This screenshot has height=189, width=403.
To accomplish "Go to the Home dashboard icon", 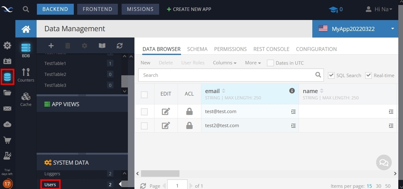I will pyautogui.click(x=26, y=29).
